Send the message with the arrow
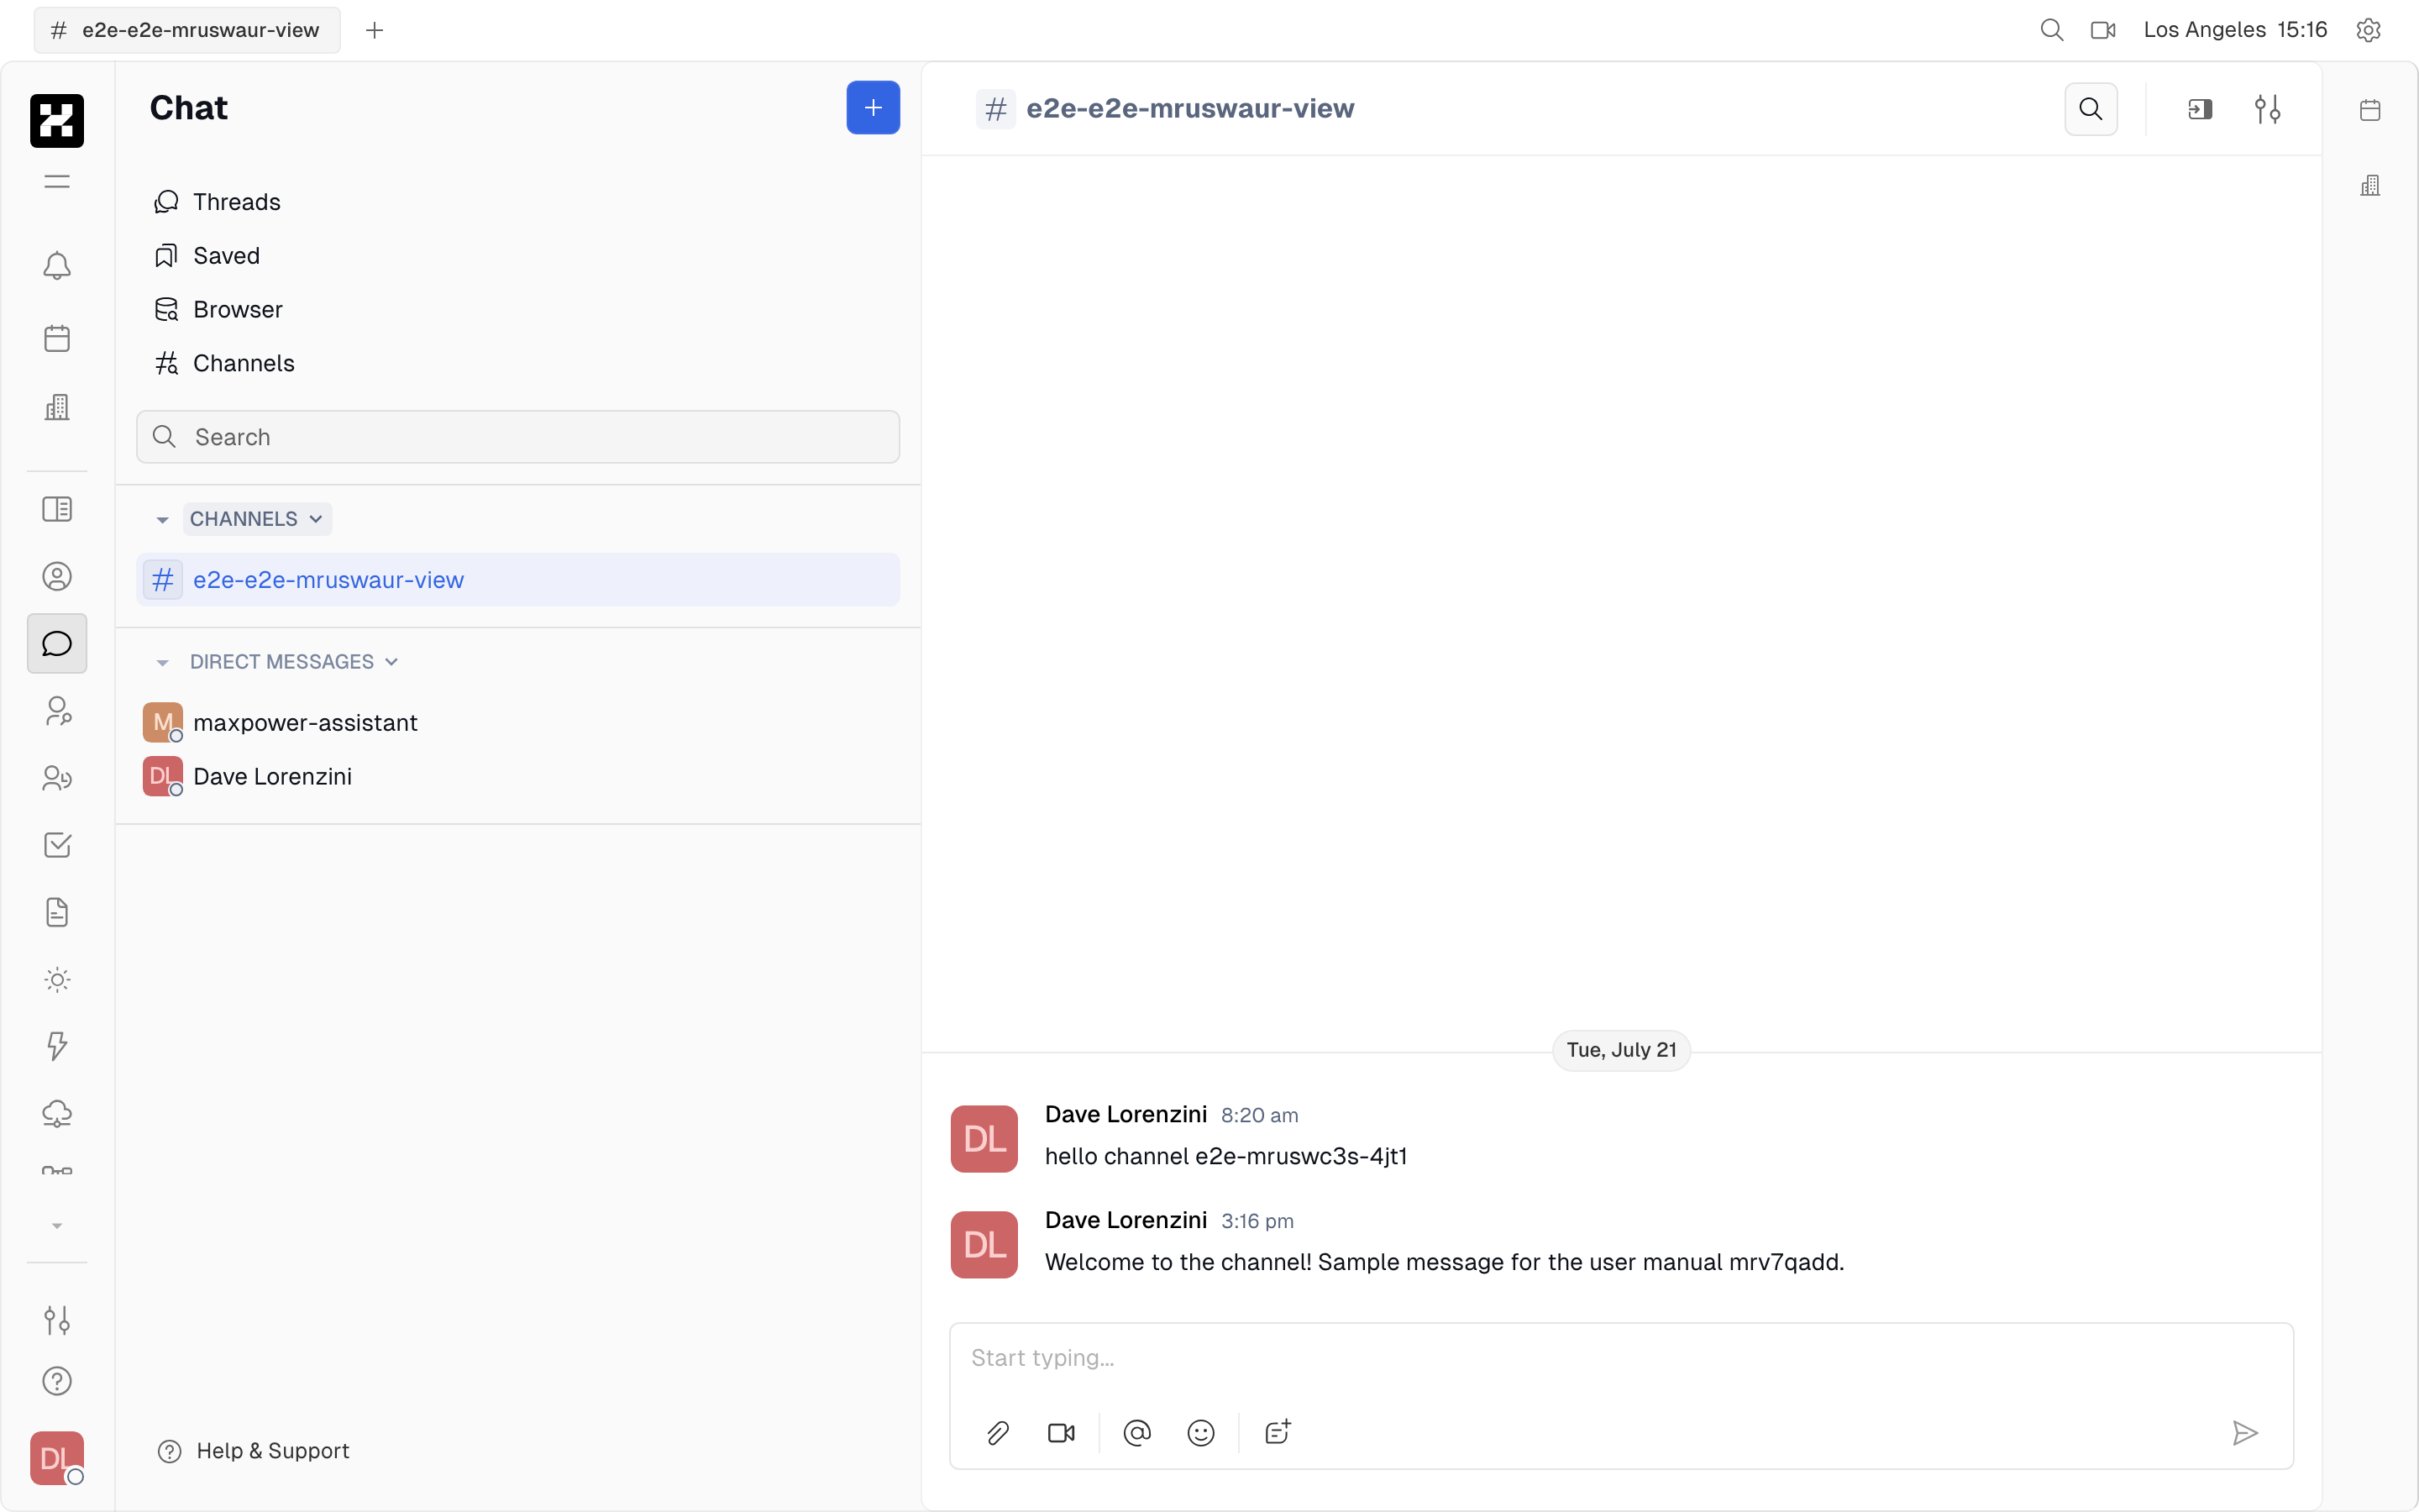 pyautogui.click(x=2245, y=1433)
